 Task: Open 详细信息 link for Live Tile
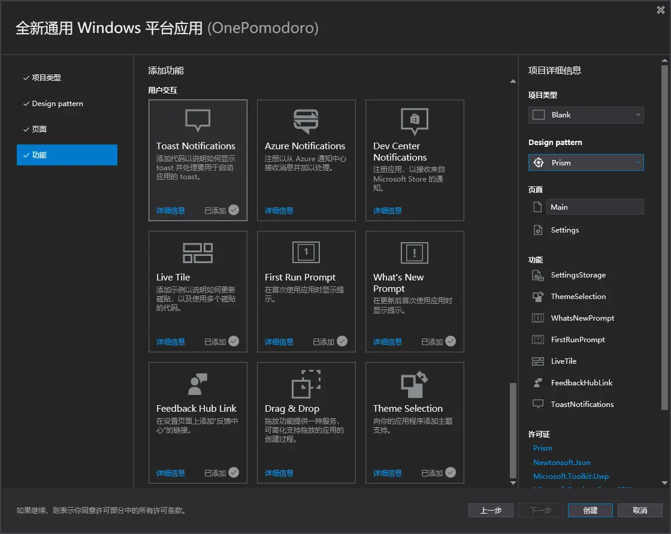coord(170,342)
